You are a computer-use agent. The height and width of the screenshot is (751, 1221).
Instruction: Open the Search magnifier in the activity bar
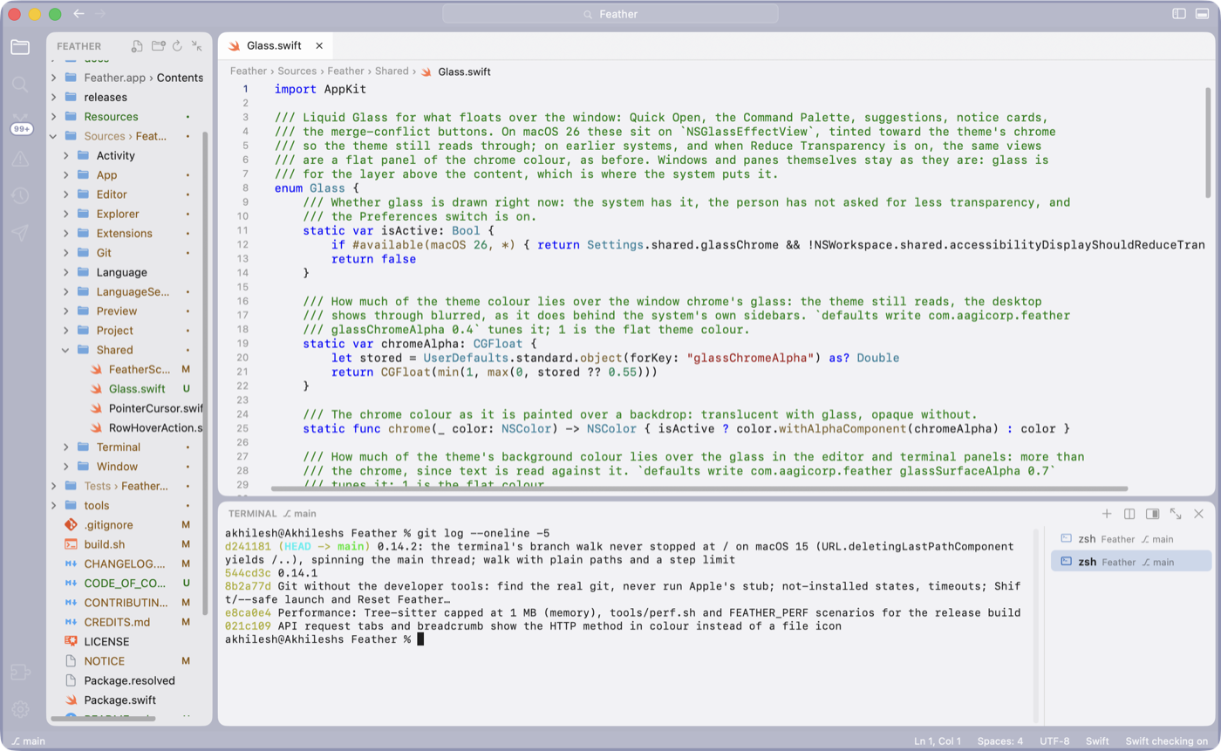pyautogui.click(x=19, y=85)
